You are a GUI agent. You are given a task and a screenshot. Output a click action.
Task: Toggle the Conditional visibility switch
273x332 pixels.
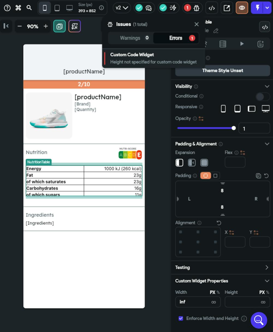coord(262,97)
